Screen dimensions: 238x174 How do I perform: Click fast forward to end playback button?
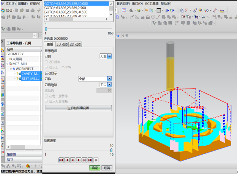point(90,160)
